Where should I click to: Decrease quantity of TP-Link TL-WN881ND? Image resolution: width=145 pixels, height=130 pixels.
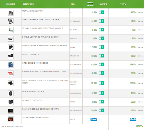[x=99, y=31]
